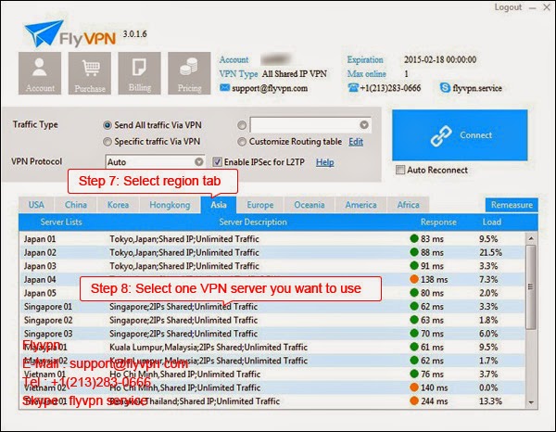The height and width of the screenshot is (432, 556).
Task: Switch to the Hongkong tab
Action: 170,205
